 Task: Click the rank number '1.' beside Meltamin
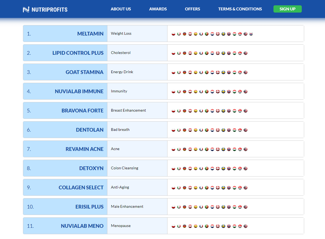[x=29, y=34]
